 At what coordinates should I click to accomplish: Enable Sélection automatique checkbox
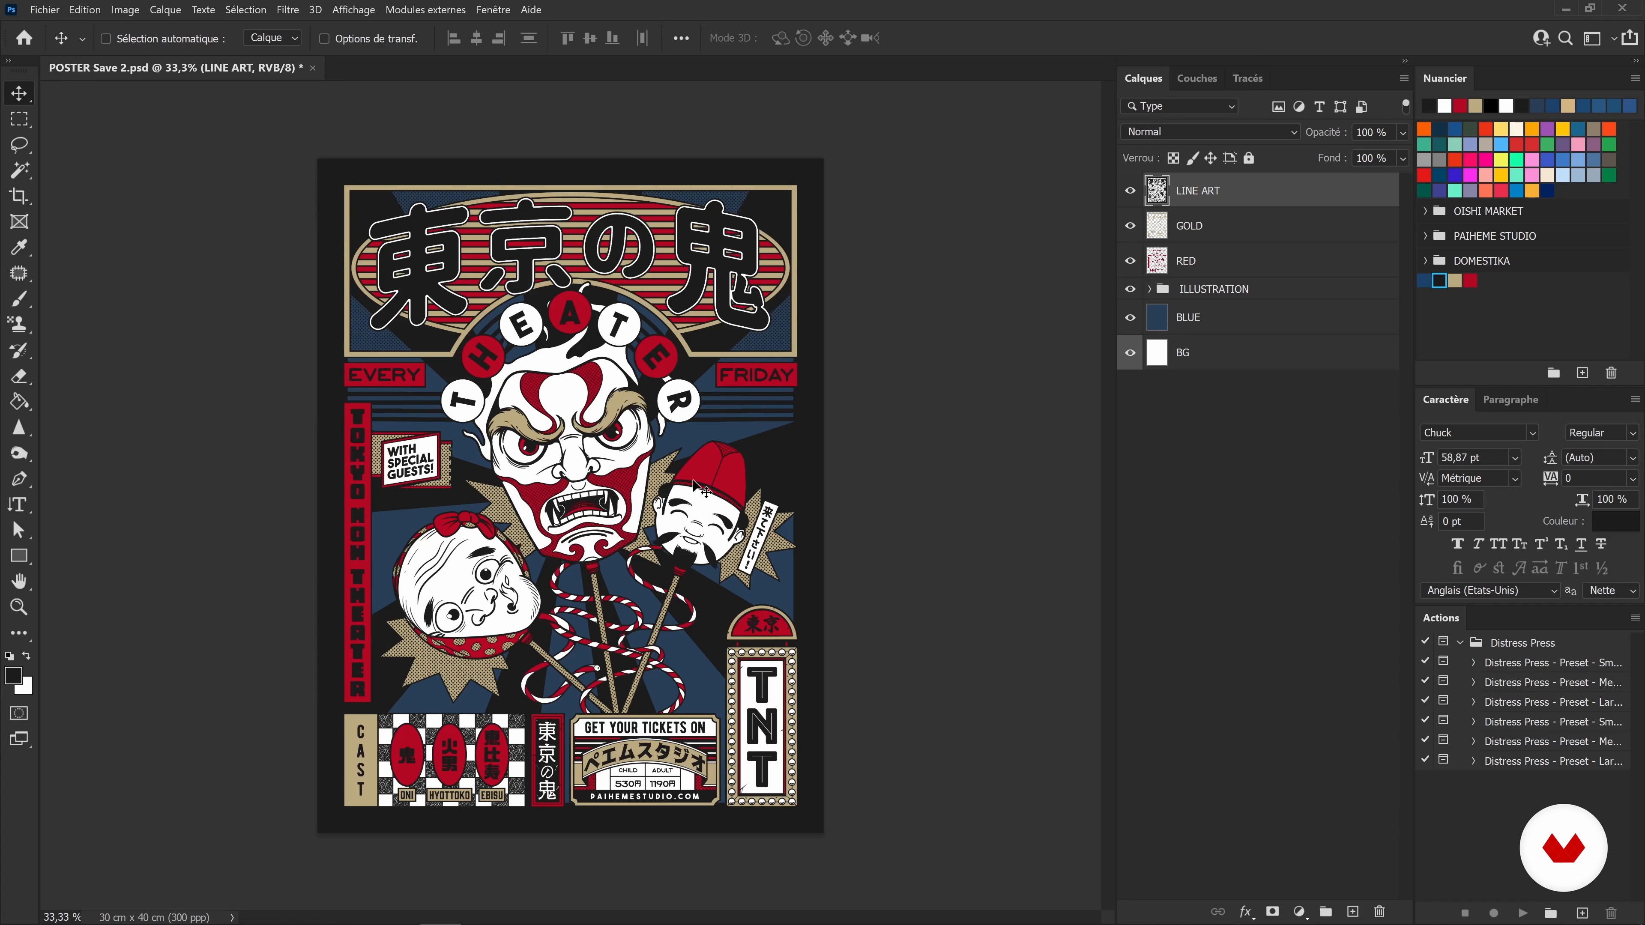tap(106, 38)
